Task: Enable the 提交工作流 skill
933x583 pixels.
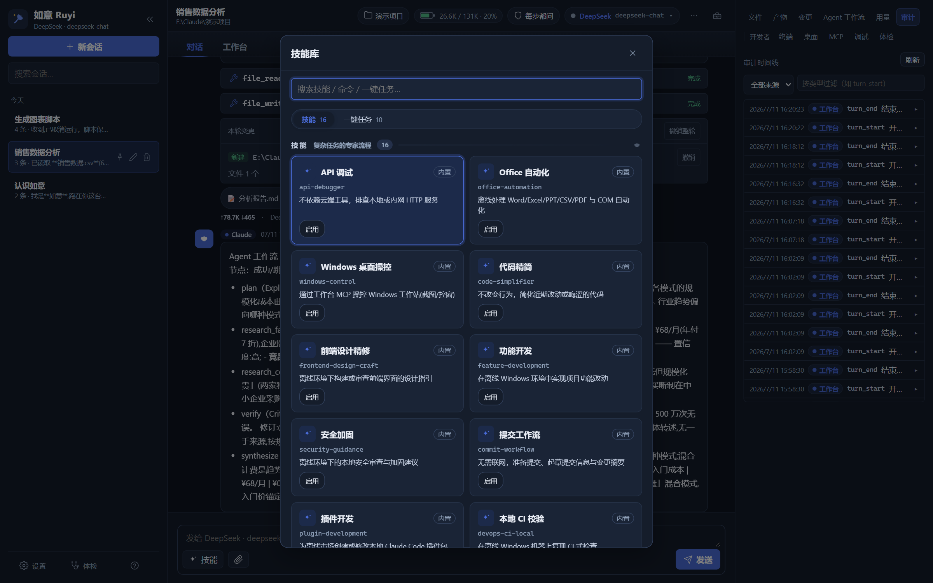Action: [490, 481]
